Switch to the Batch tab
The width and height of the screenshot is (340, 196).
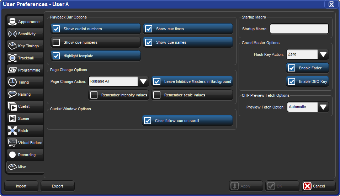tap(25, 131)
